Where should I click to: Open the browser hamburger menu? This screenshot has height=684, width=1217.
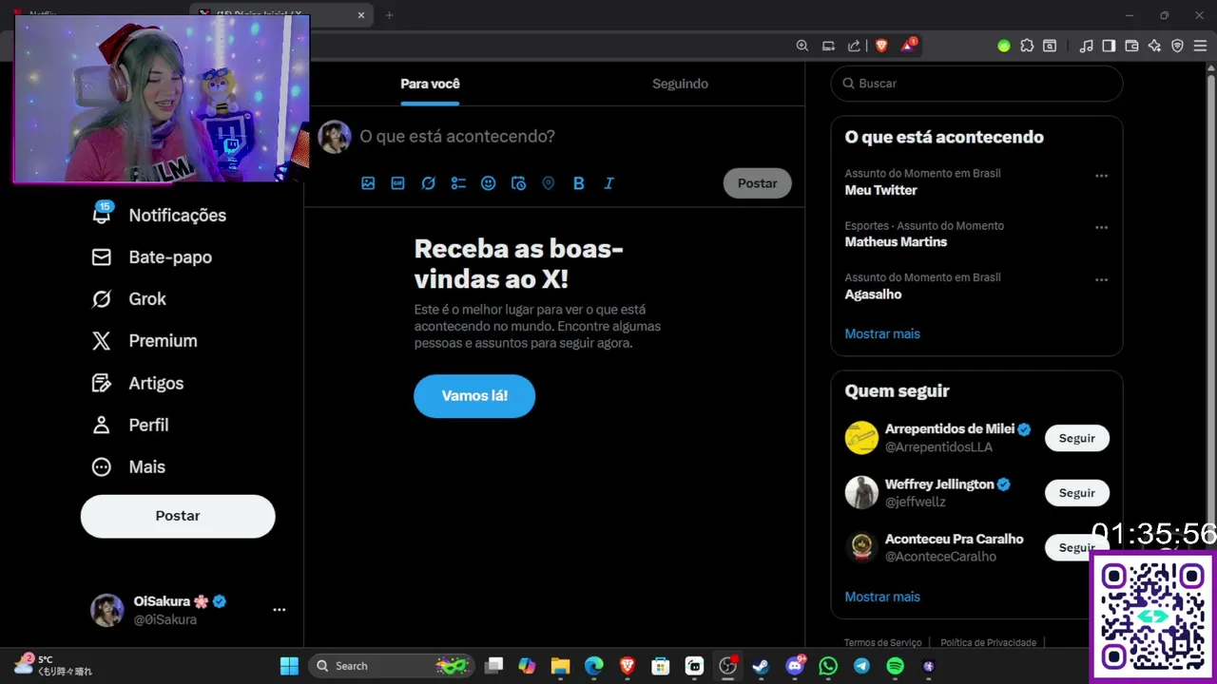click(1200, 46)
